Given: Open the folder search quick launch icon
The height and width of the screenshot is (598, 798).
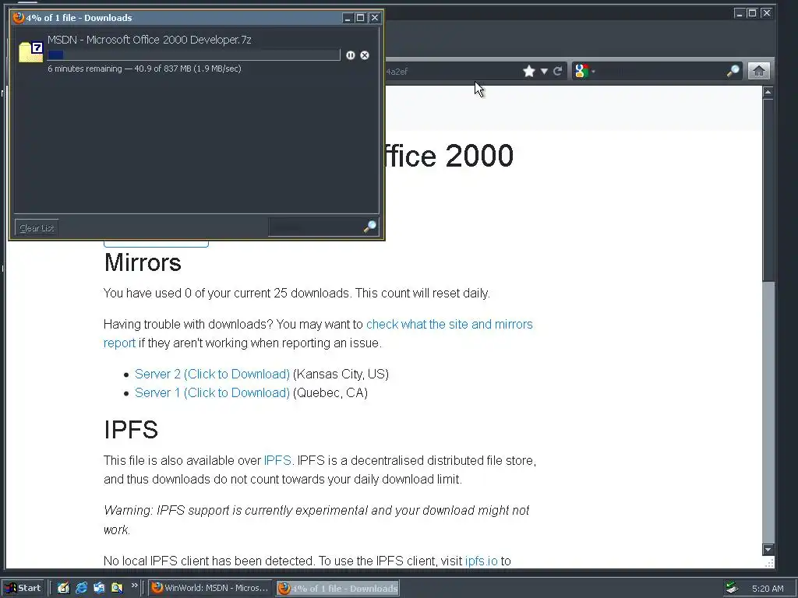Looking at the screenshot, I should (117, 588).
